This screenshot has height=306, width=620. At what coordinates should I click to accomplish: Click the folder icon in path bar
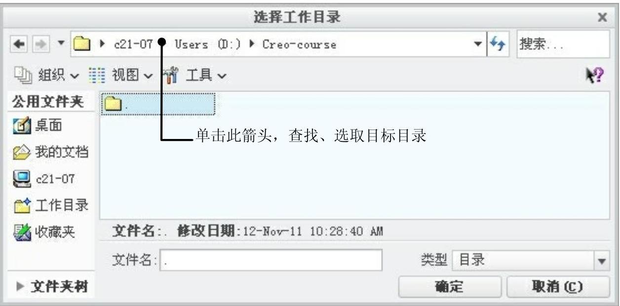click(x=82, y=44)
